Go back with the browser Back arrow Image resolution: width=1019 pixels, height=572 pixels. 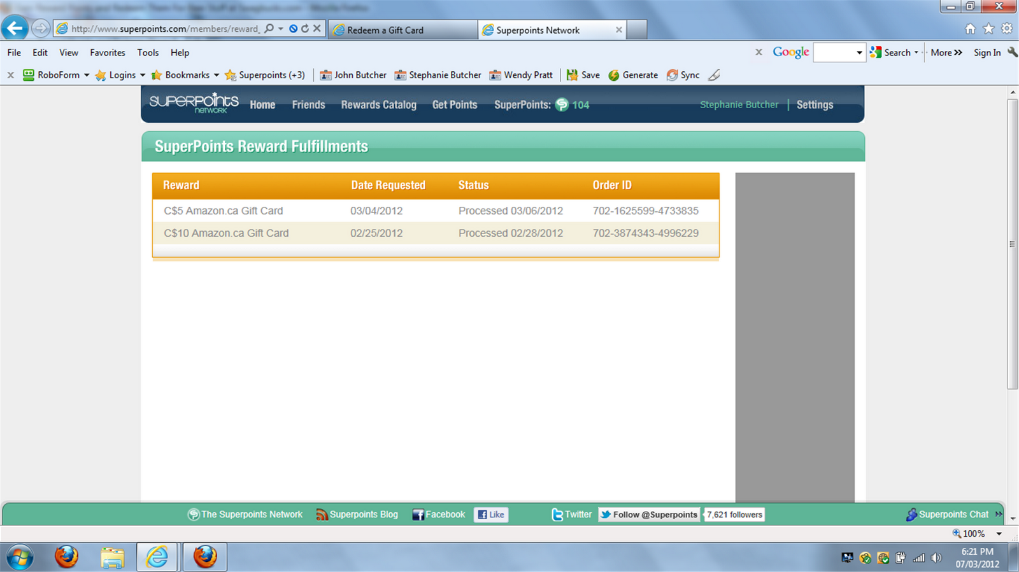[15, 28]
